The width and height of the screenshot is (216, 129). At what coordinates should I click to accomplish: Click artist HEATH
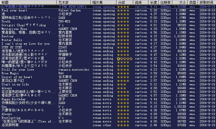click(x=63, y=51)
